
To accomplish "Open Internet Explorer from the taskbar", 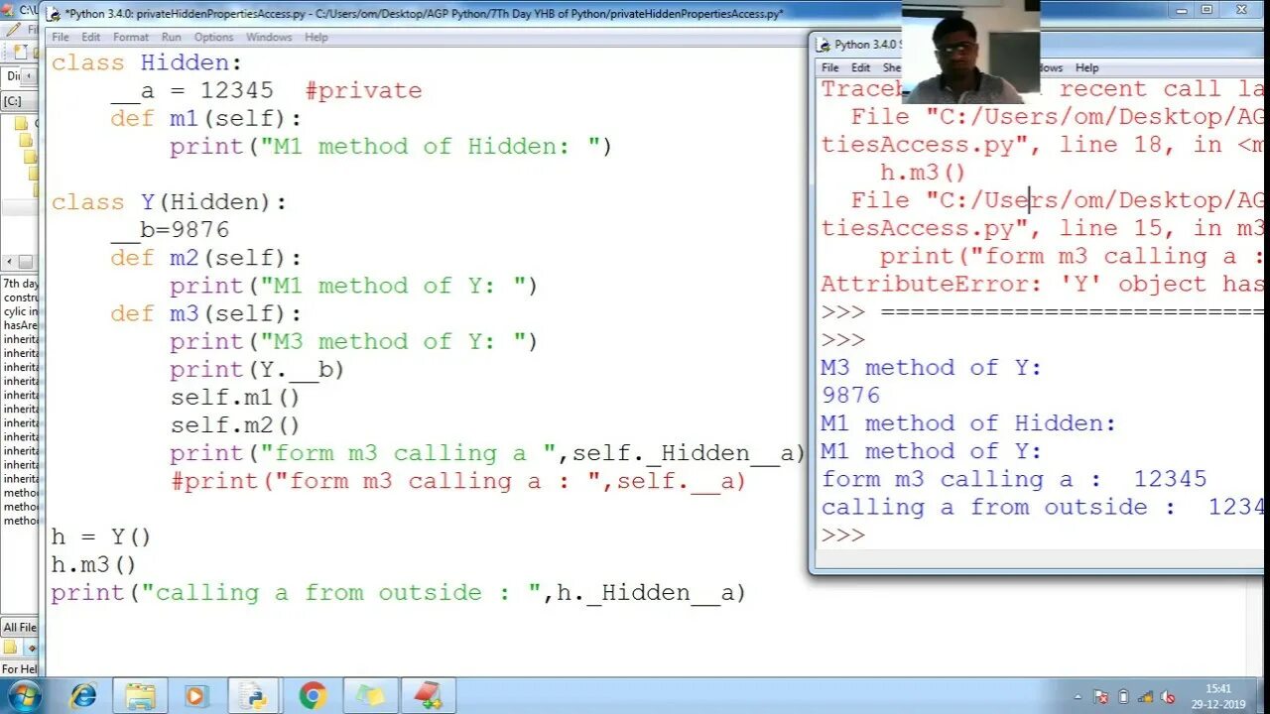I will [84, 694].
